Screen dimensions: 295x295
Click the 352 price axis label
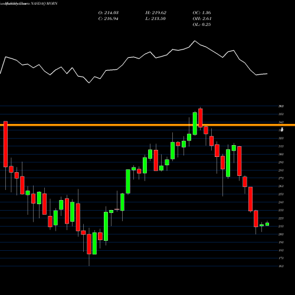point(281,114)
